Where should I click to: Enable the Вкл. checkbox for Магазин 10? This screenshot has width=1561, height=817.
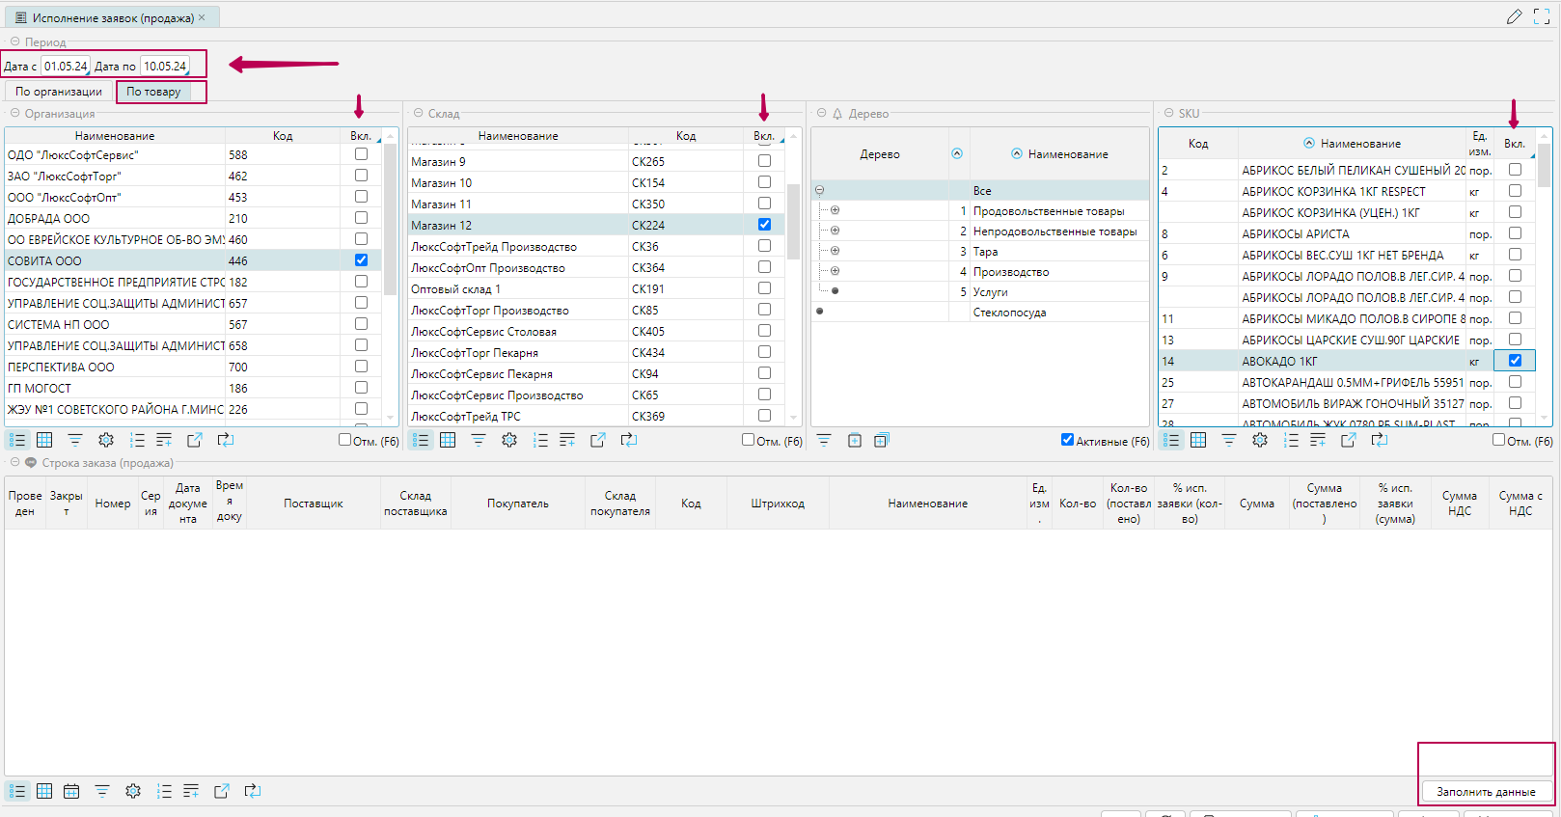click(764, 182)
